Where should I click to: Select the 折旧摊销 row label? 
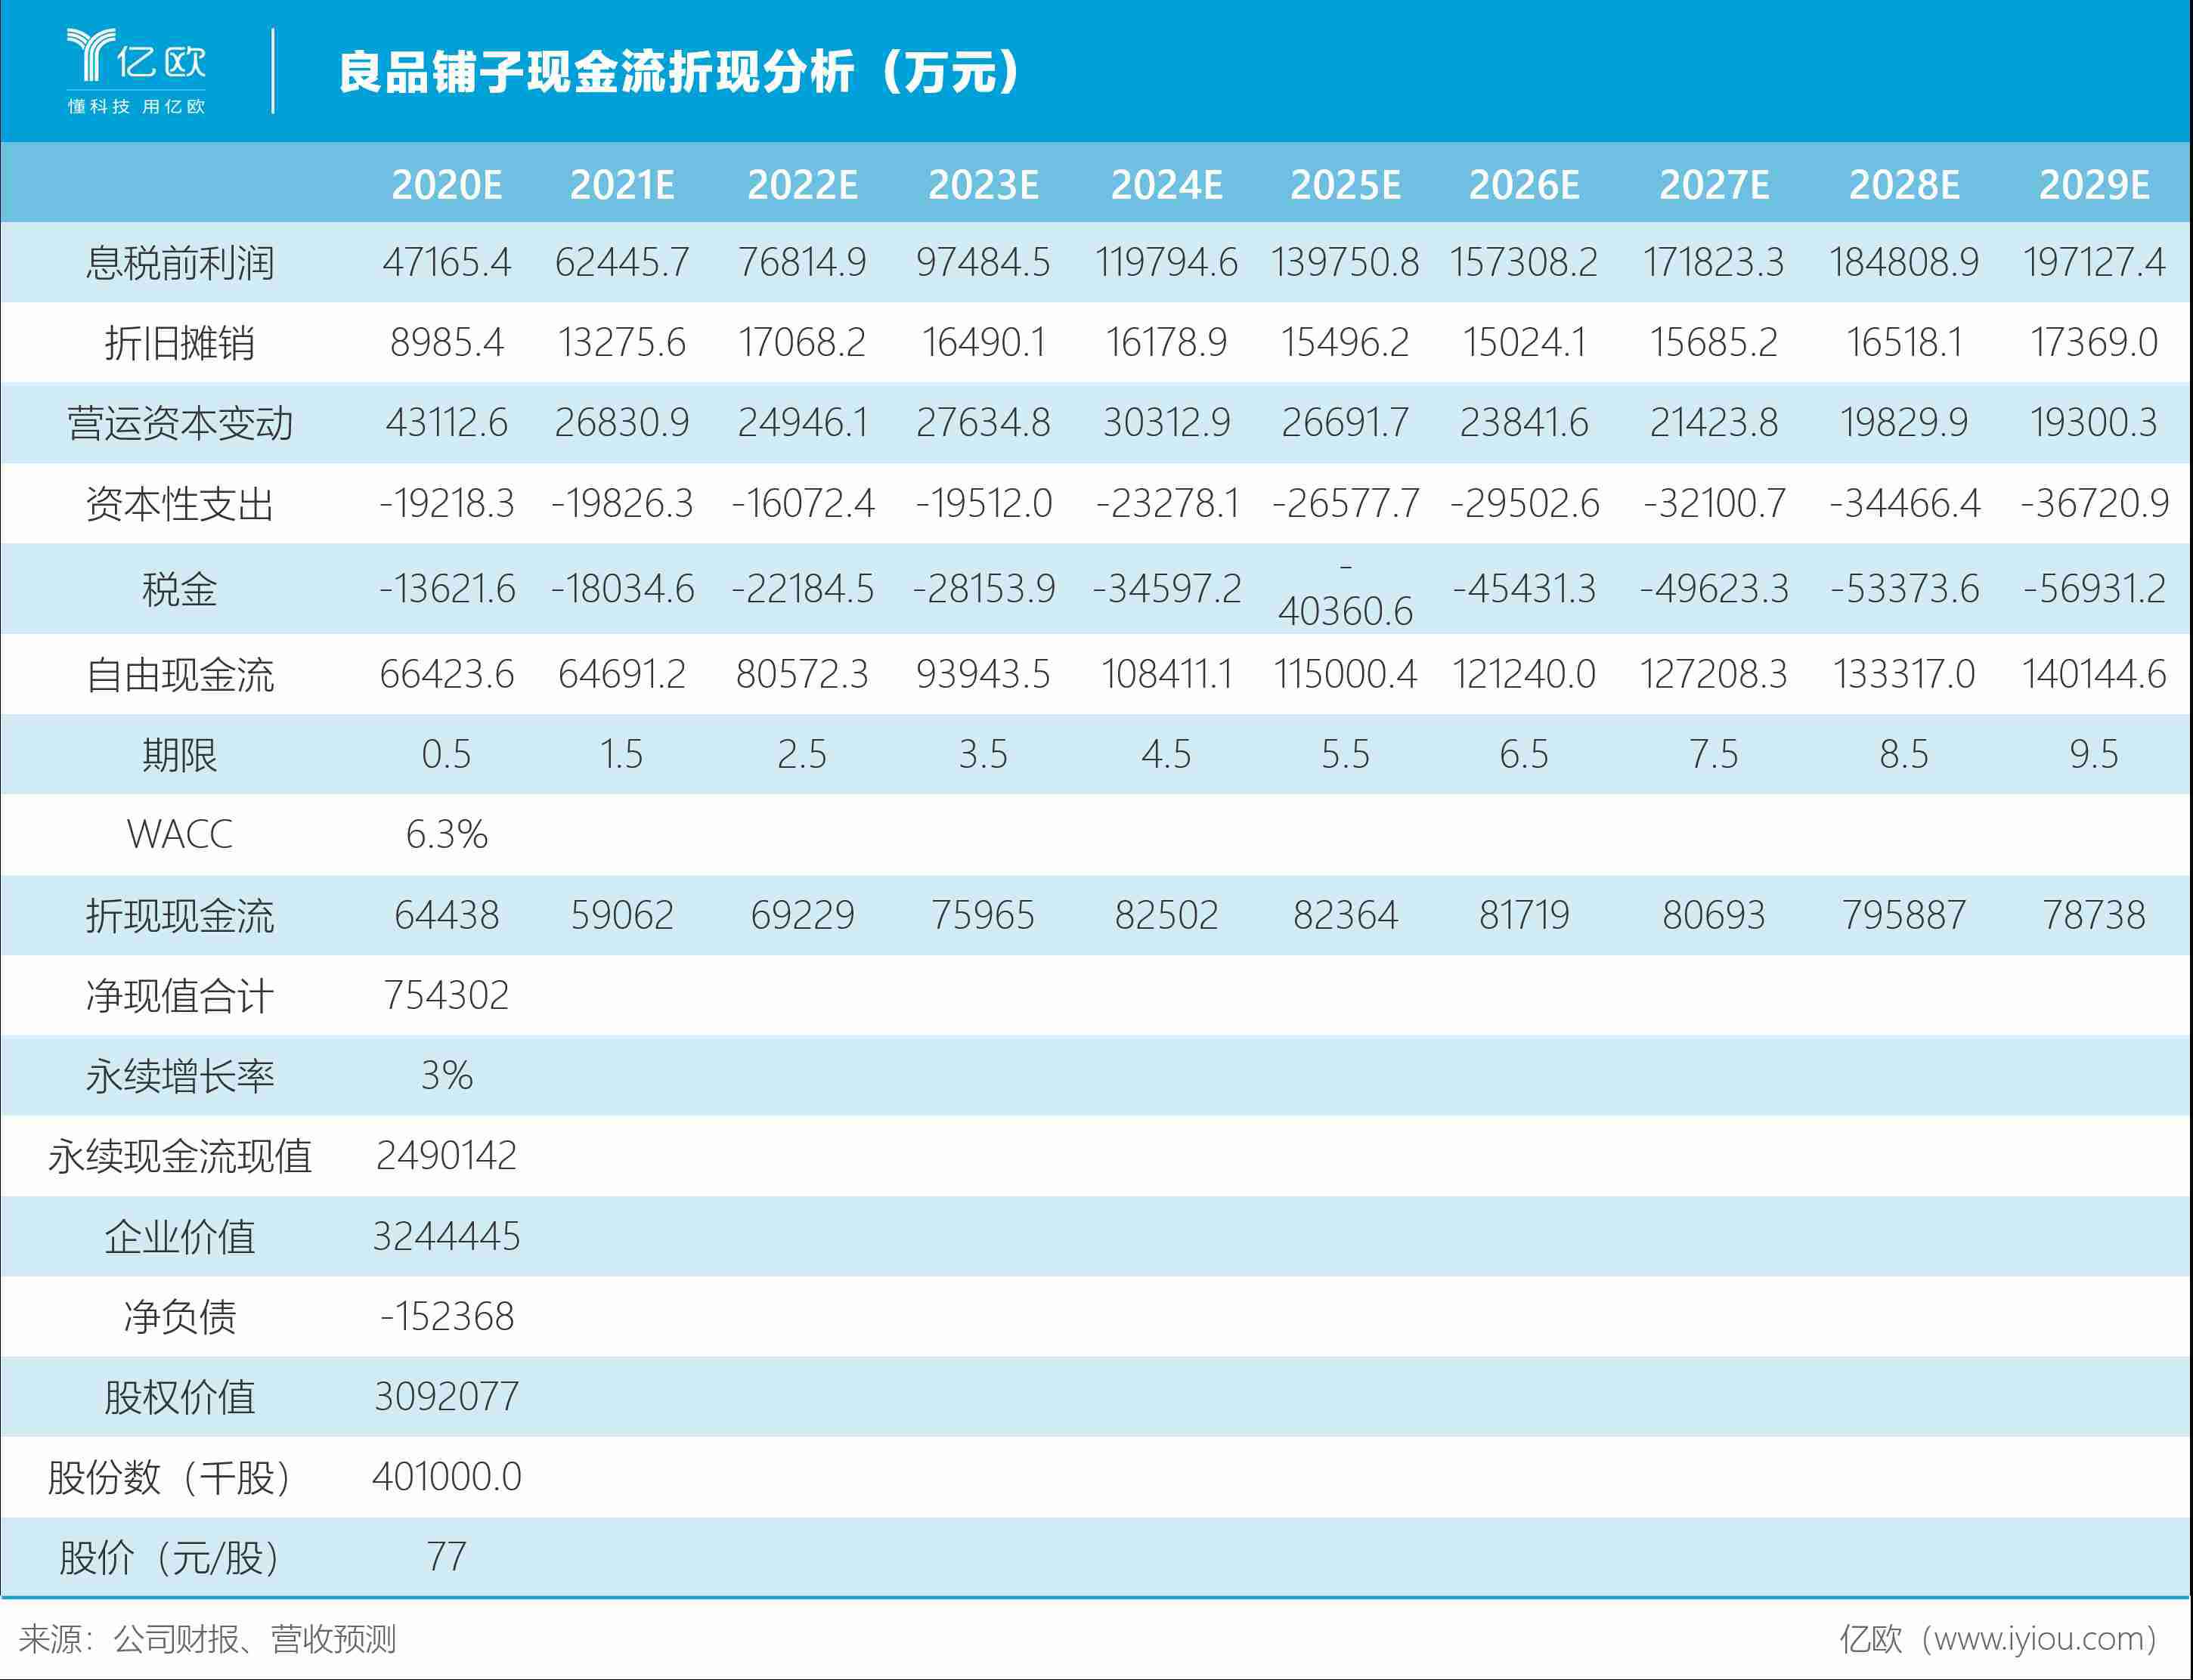pyautogui.click(x=180, y=343)
